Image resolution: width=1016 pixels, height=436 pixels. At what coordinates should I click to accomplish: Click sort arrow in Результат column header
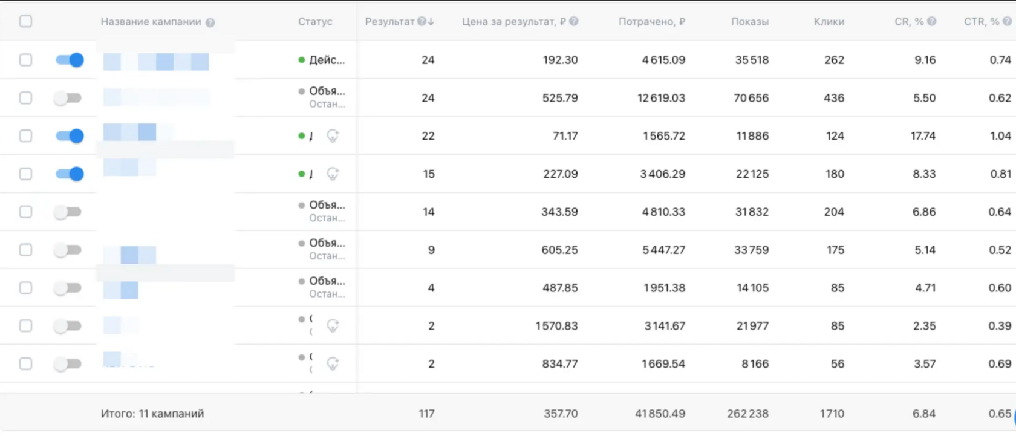click(431, 21)
